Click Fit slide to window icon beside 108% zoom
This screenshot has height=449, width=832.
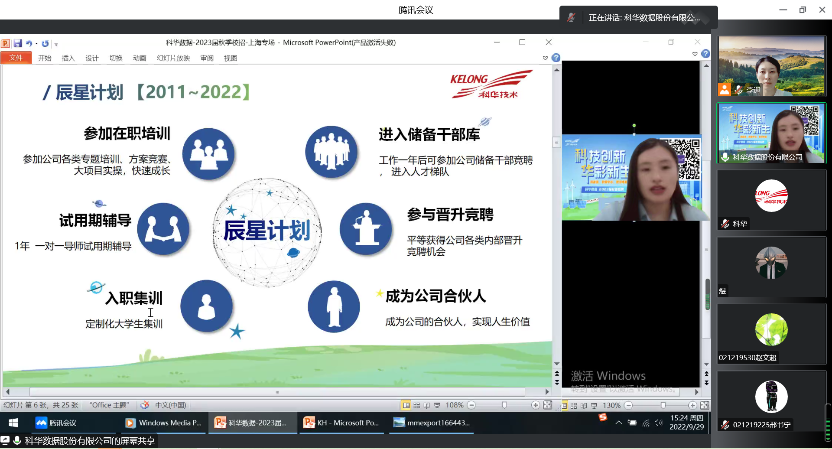(x=548, y=405)
